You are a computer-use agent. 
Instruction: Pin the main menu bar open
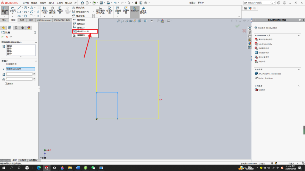[x=75, y=3]
